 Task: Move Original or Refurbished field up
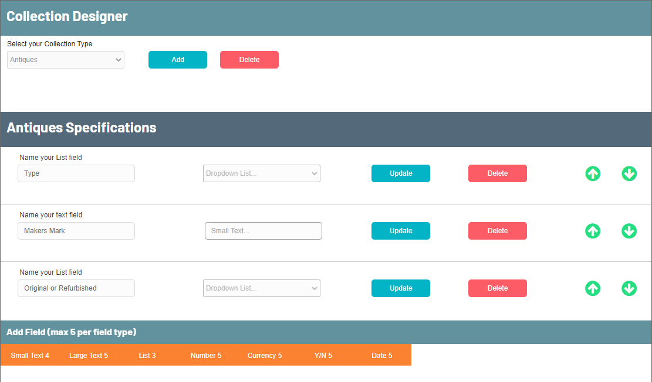[x=593, y=288]
